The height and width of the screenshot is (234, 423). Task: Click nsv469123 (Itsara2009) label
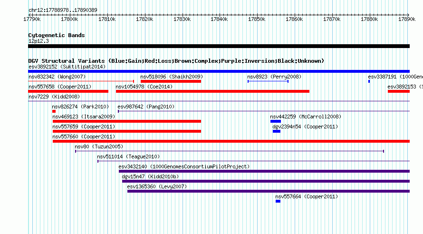(84, 117)
